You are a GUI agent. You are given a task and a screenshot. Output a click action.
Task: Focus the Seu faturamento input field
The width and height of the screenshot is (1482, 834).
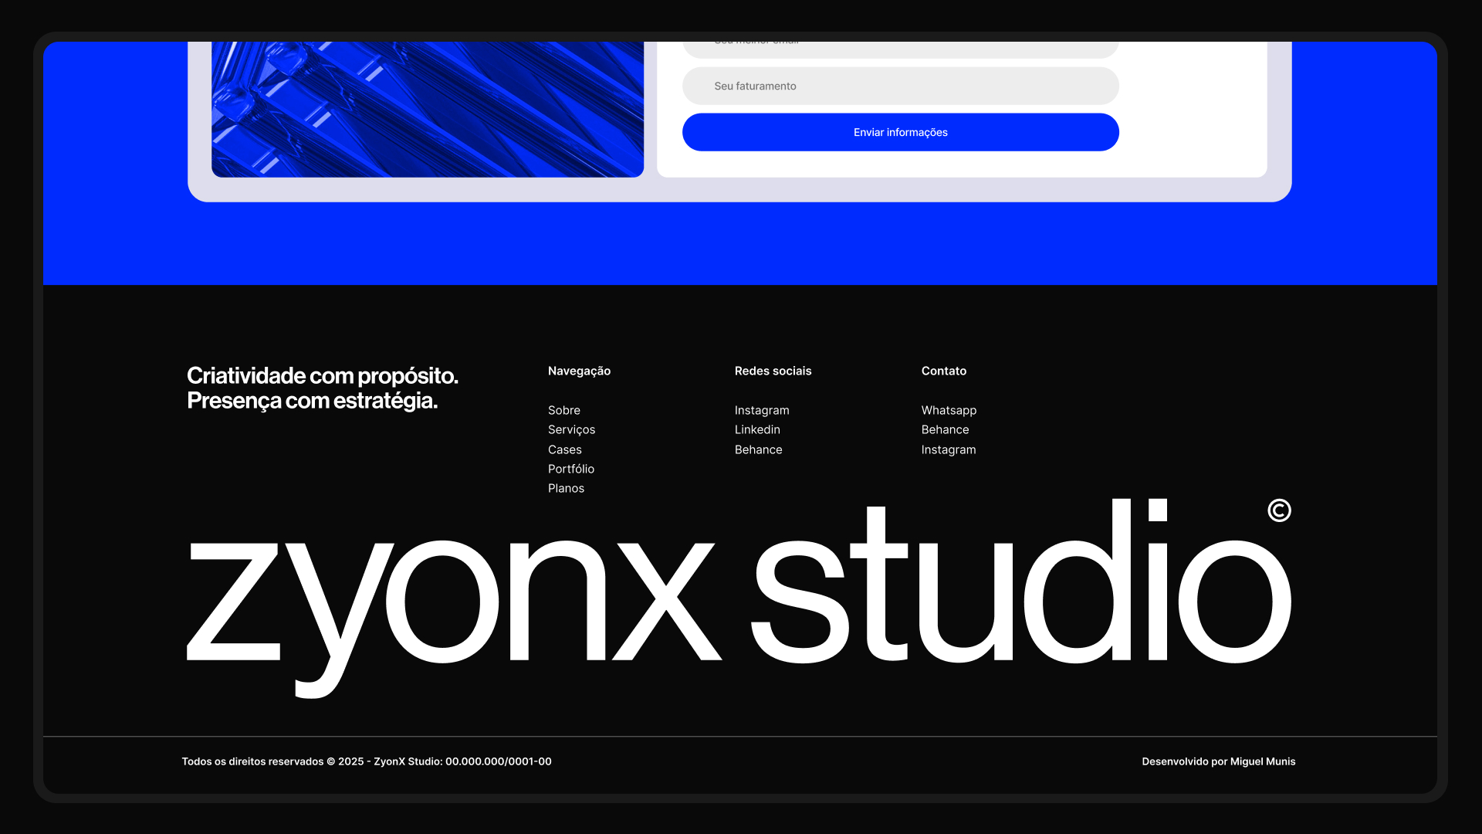(x=900, y=86)
